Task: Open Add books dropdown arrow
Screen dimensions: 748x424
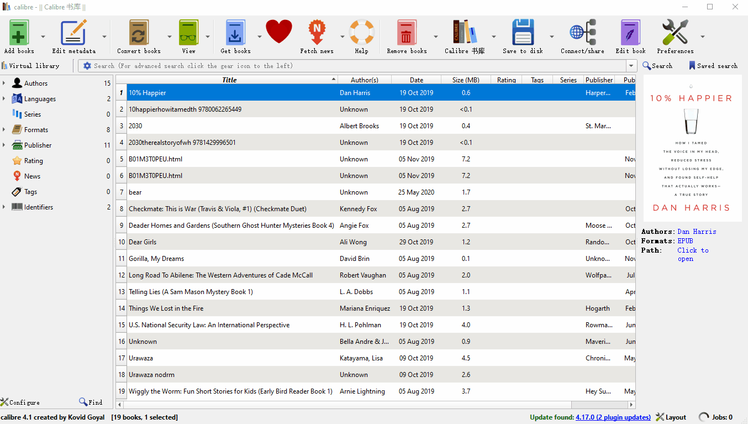Action: pyautogui.click(x=43, y=36)
